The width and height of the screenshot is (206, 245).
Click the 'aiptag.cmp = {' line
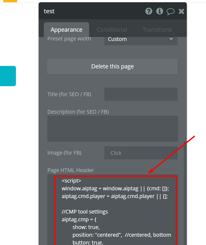pos(79,220)
